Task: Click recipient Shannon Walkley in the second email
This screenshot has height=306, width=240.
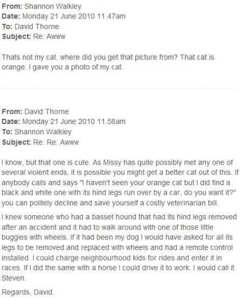Action: (x=43, y=132)
